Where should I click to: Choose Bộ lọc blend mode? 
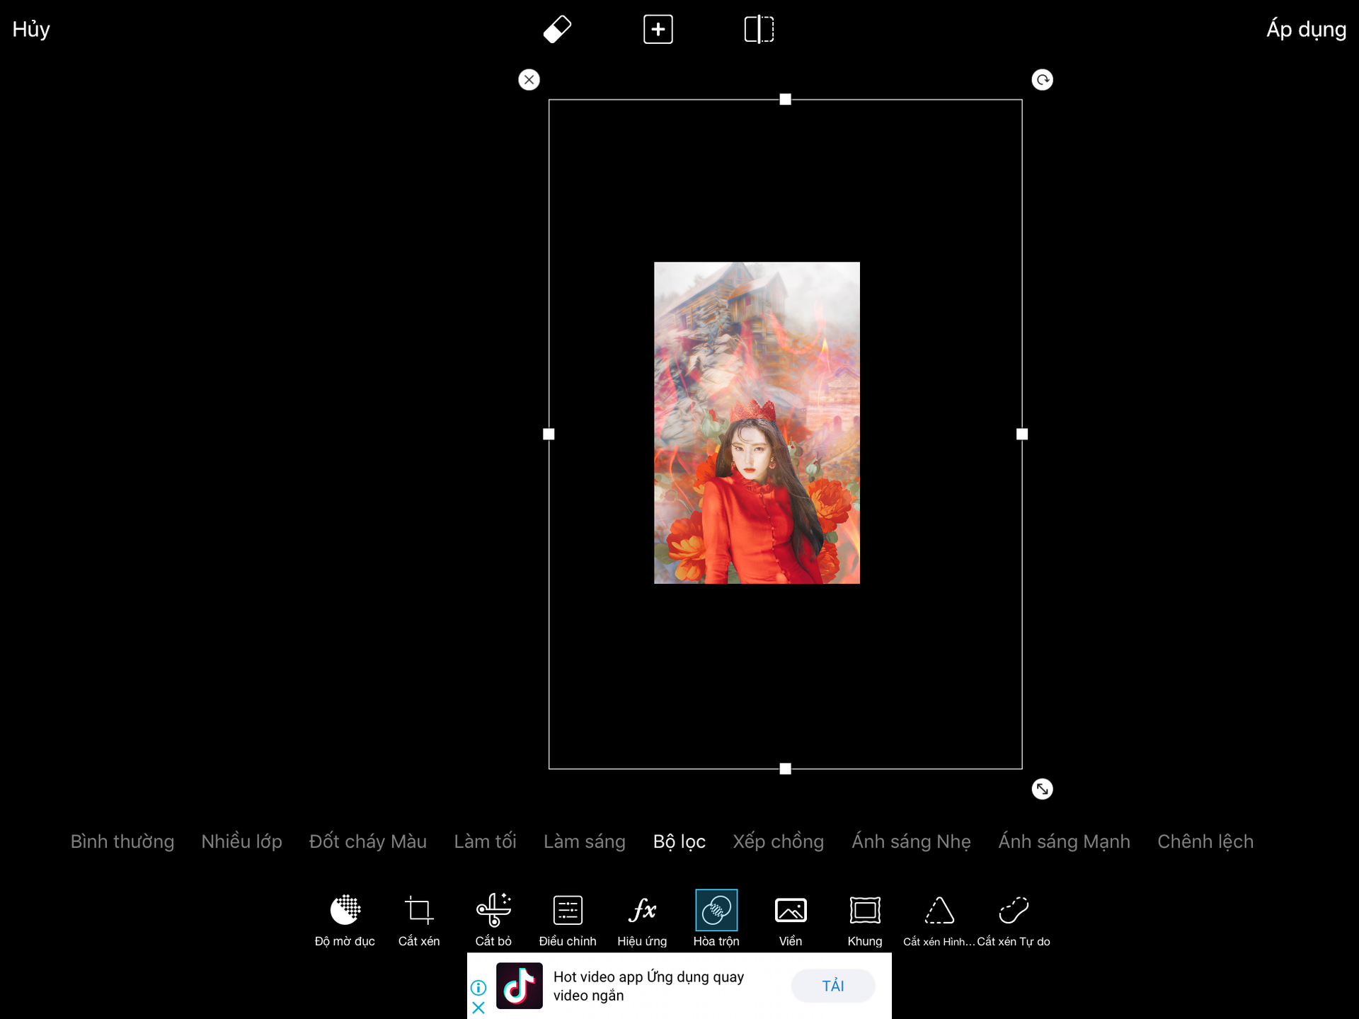[x=679, y=841]
